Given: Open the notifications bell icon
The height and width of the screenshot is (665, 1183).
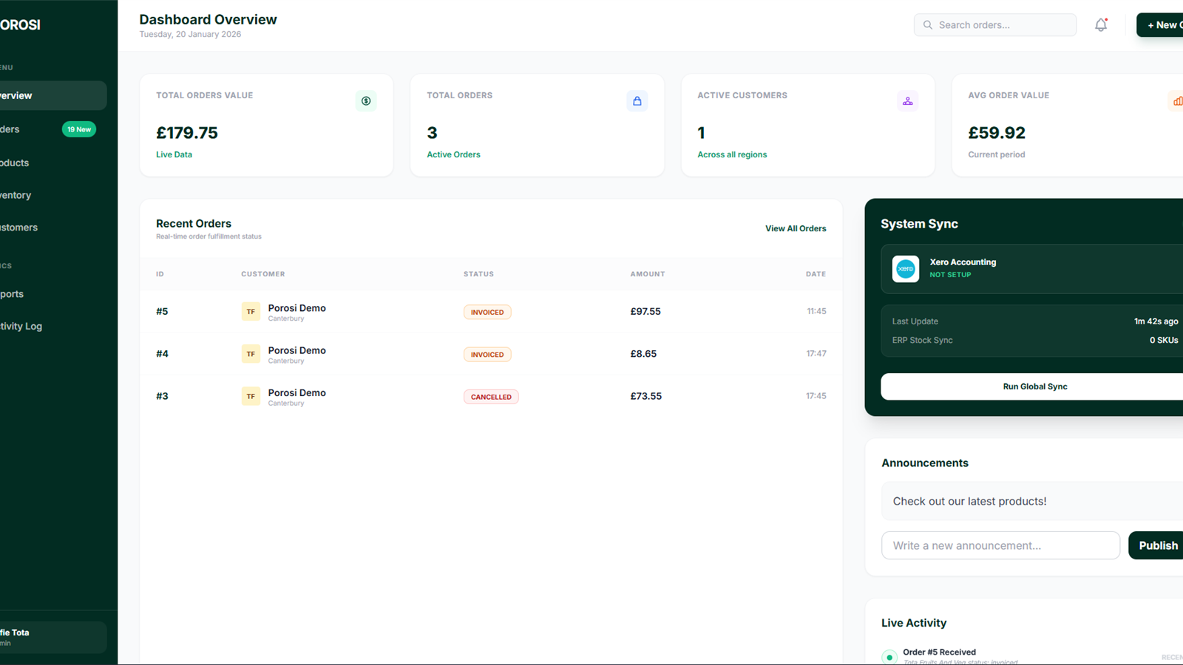Looking at the screenshot, I should click(x=1101, y=25).
